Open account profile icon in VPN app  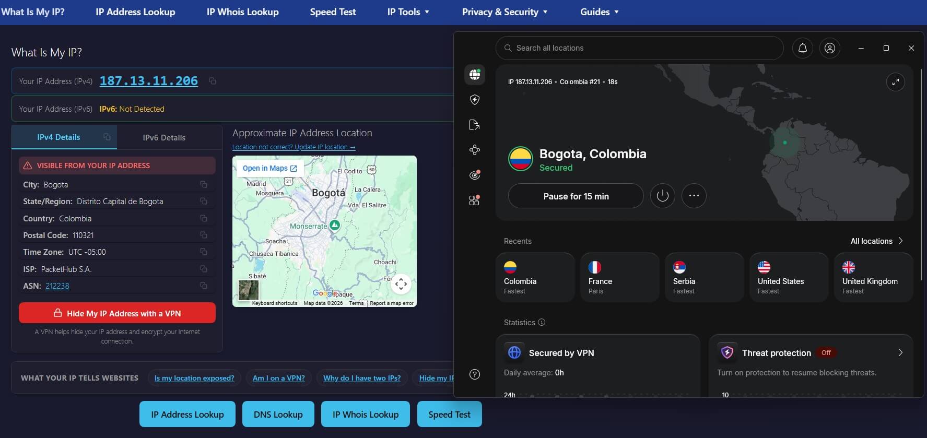(x=830, y=48)
